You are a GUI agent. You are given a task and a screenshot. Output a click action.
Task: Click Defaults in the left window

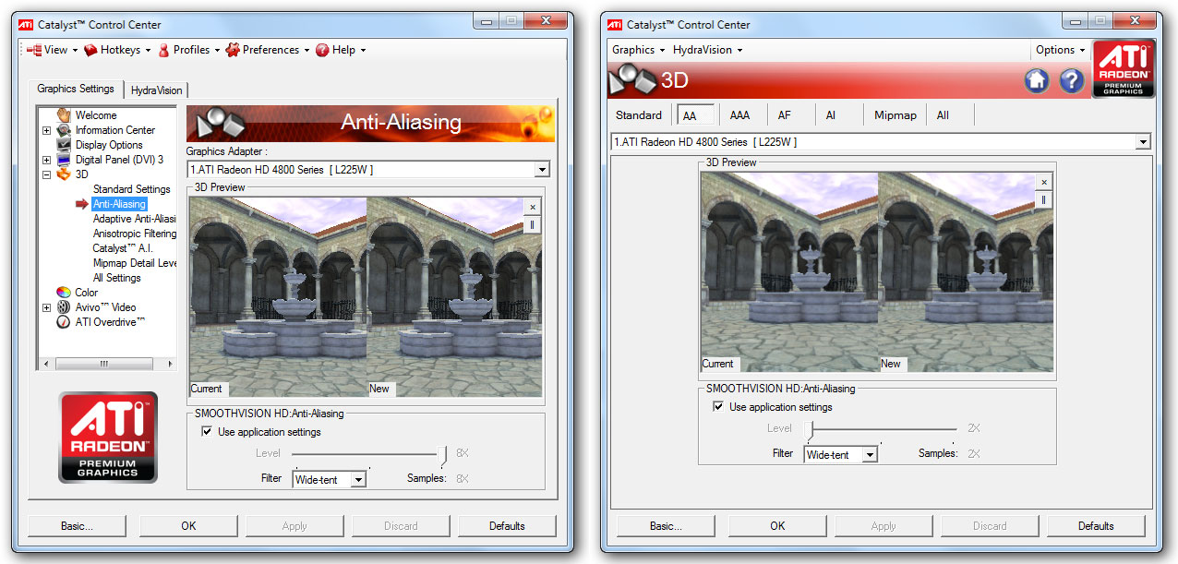coord(507,526)
